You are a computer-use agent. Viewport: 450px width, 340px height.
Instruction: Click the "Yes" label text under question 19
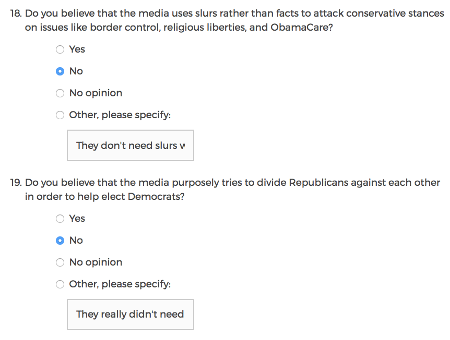pyautogui.click(x=77, y=219)
